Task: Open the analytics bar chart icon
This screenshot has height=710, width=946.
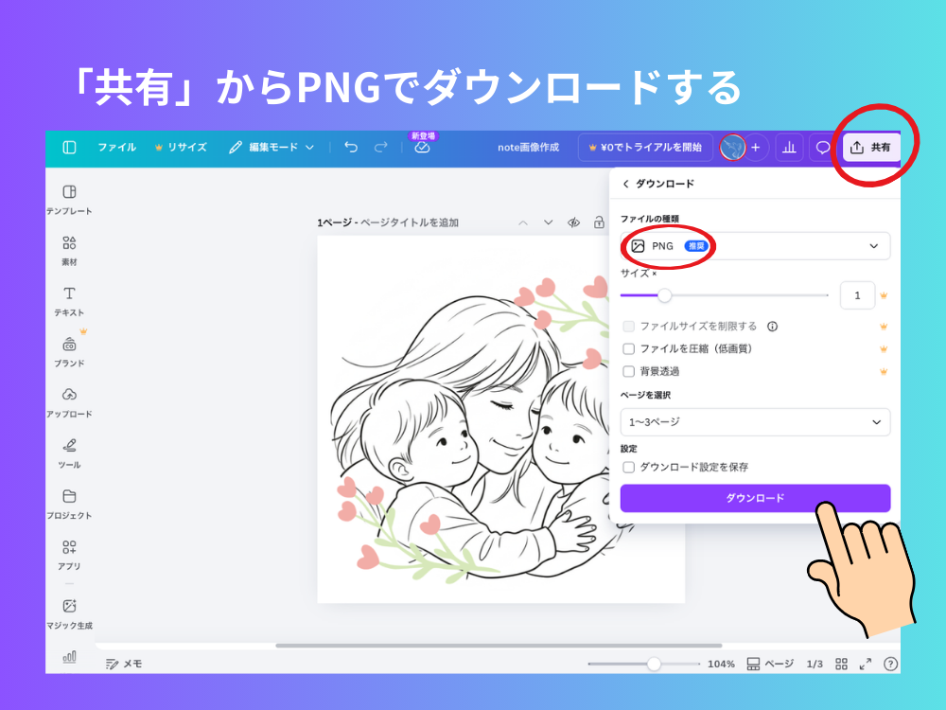Action: [x=789, y=148]
